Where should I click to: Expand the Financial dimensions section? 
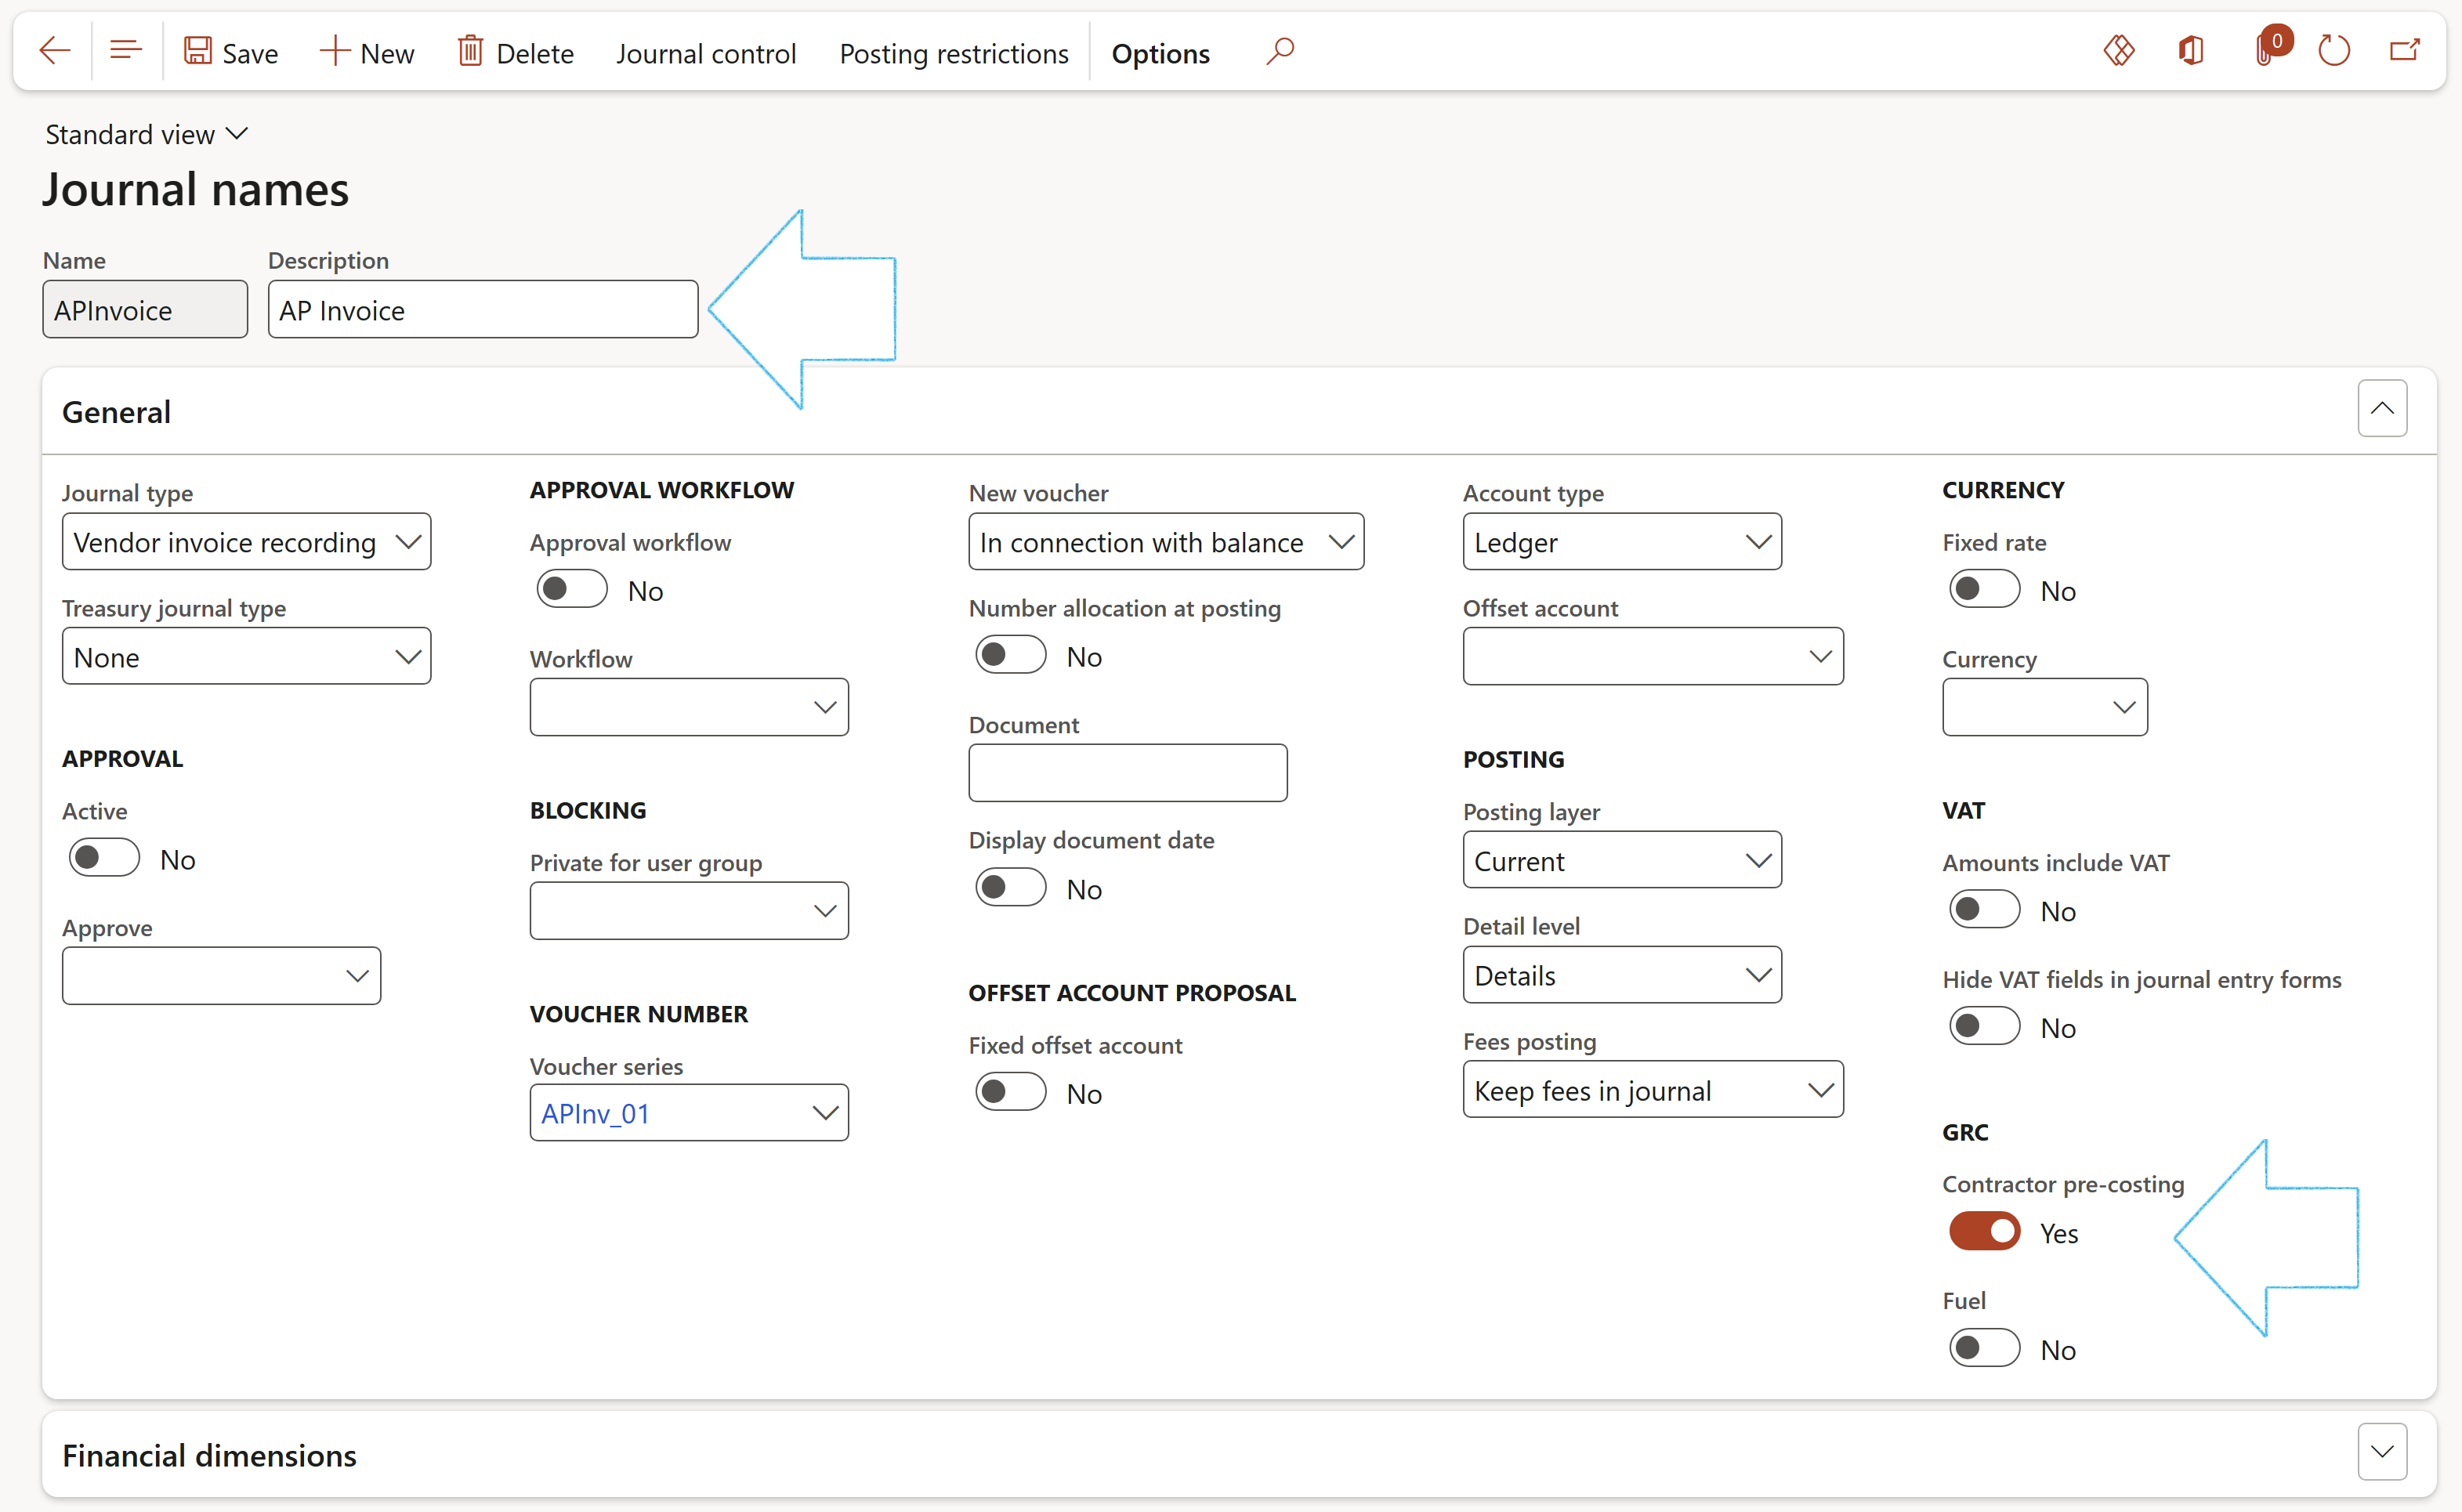2382,1453
